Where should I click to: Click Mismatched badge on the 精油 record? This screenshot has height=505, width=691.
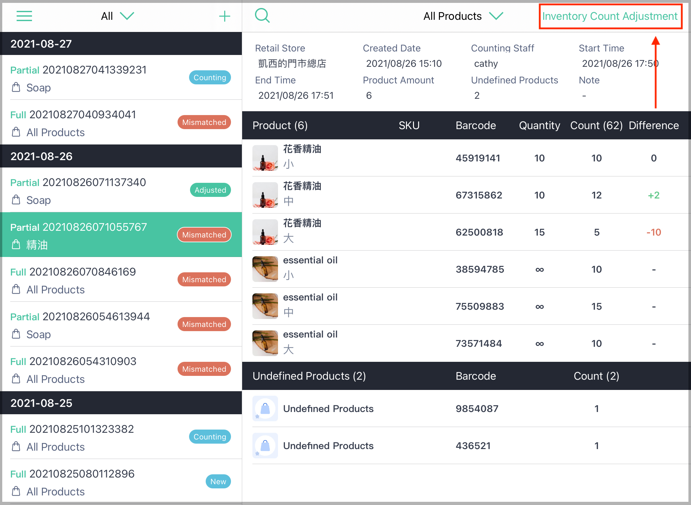(204, 235)
